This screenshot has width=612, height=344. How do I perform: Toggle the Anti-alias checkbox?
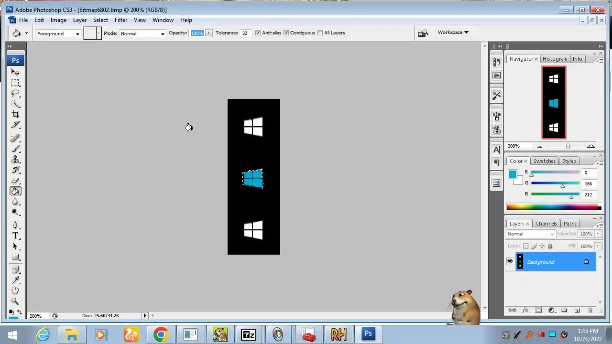258,33
